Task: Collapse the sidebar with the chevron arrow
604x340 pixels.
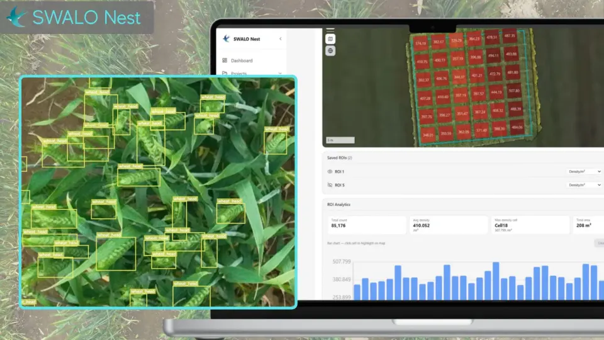Action: pos(281,38)
